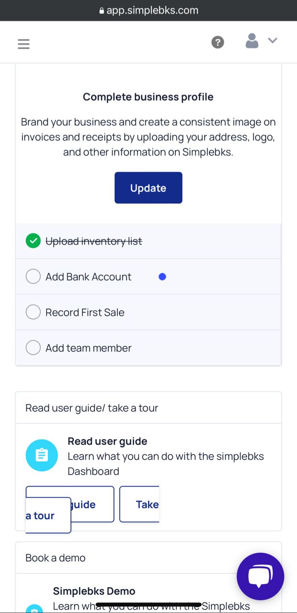The width and height of the screenshot is (297, 613).
Task: Click the clipboard user guide icon
Action: point(42,455)
